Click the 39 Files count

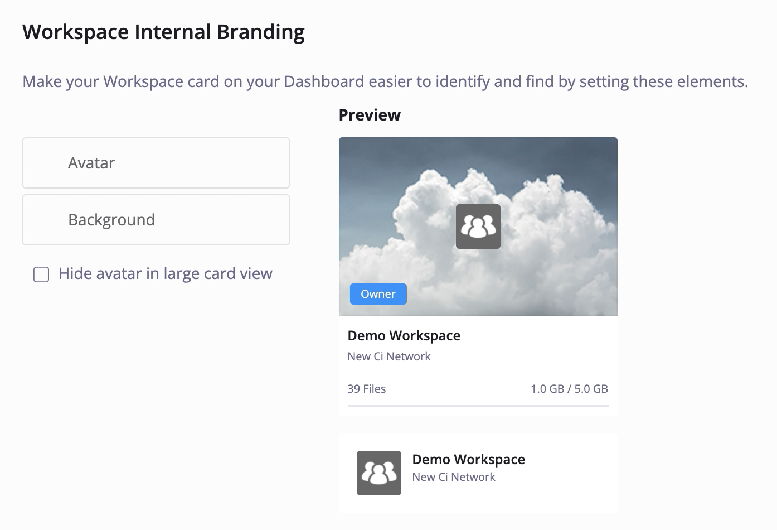click(x=367, y=389)
